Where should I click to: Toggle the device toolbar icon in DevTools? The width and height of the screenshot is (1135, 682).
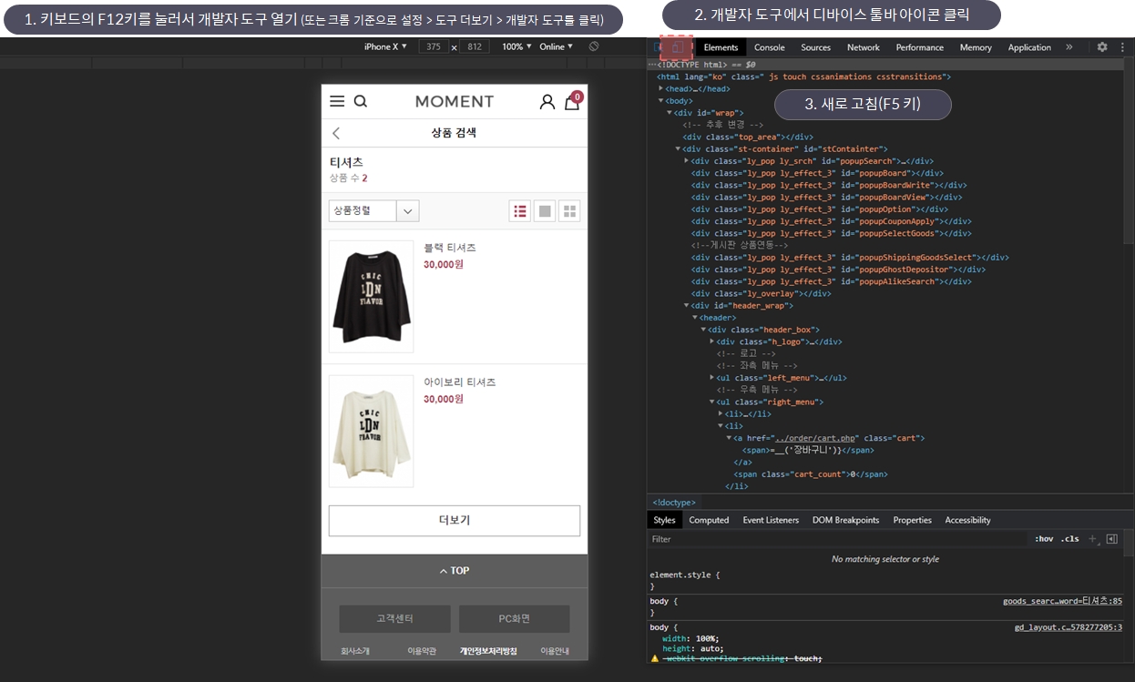pos(677,47)
